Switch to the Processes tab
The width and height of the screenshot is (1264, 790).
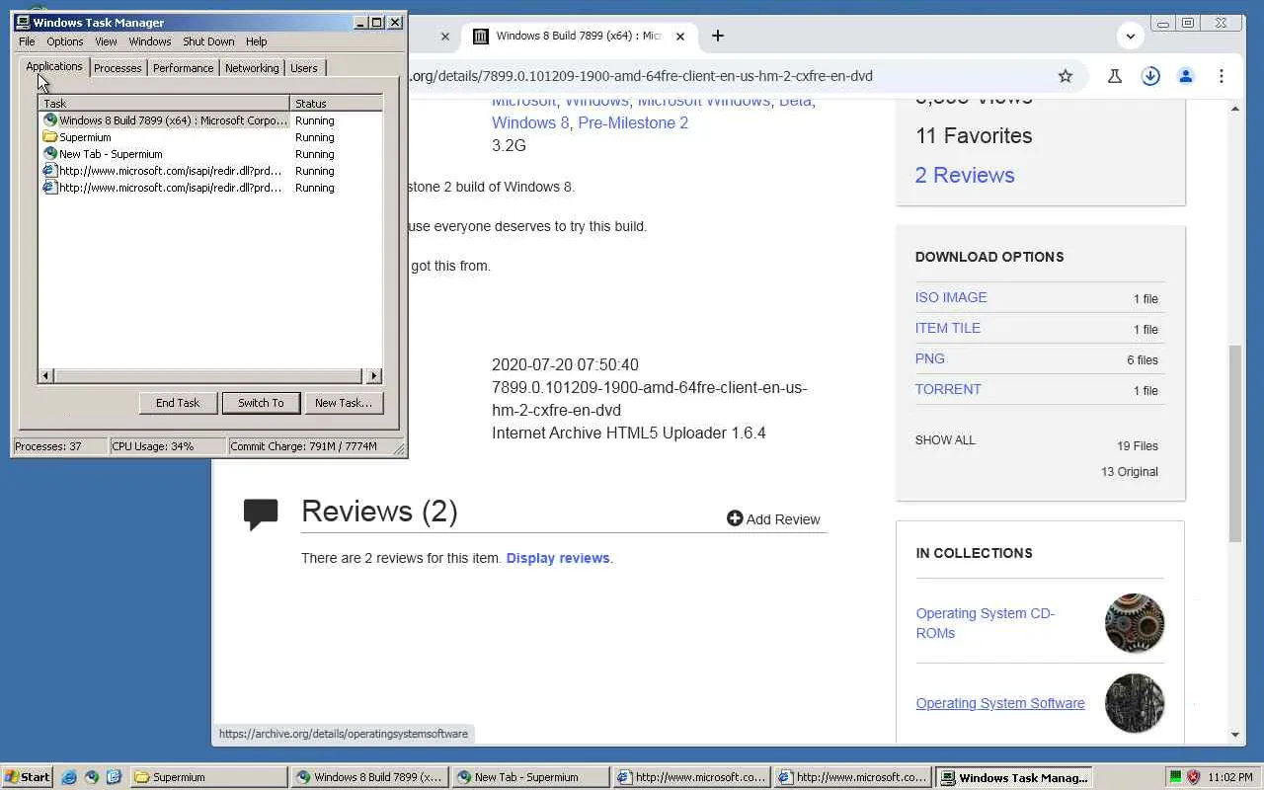click(118, 68)
